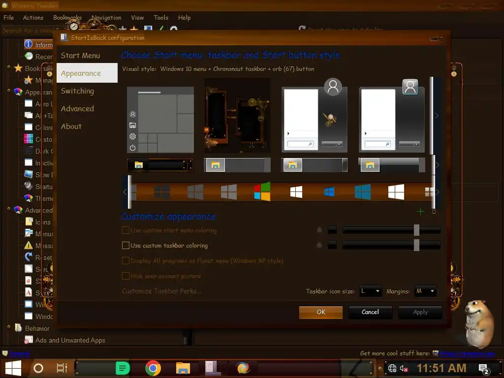Click the Apply button

coord(420,312)
